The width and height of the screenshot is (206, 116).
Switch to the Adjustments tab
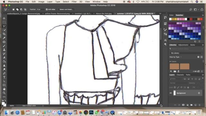click(x=183, y=45)
